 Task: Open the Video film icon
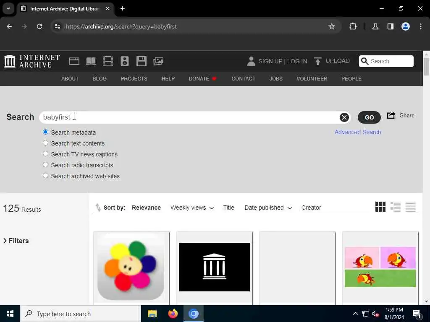108,61
